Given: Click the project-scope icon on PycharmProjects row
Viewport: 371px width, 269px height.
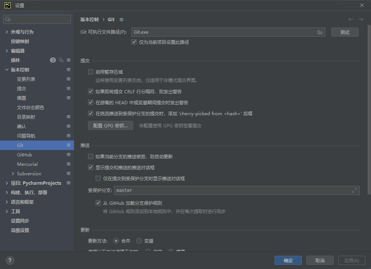Looking at the screenshot, I should tap(69, 183).
